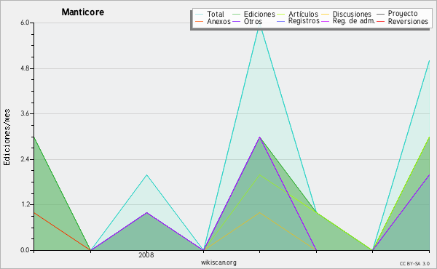This screenshot has width=437, height=269.
Task: Click the 0.0 y-axis value
Action: tap(25, 250)
